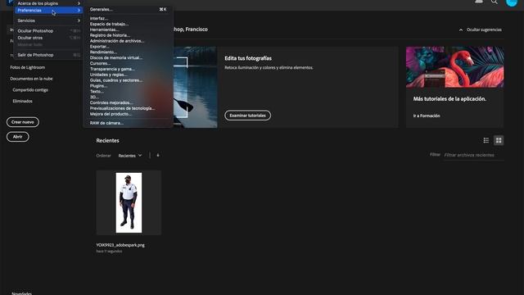Choose Ocultar otros menu entry
The width and height of the screenshot is (524, 295).
tap(48, 38)
